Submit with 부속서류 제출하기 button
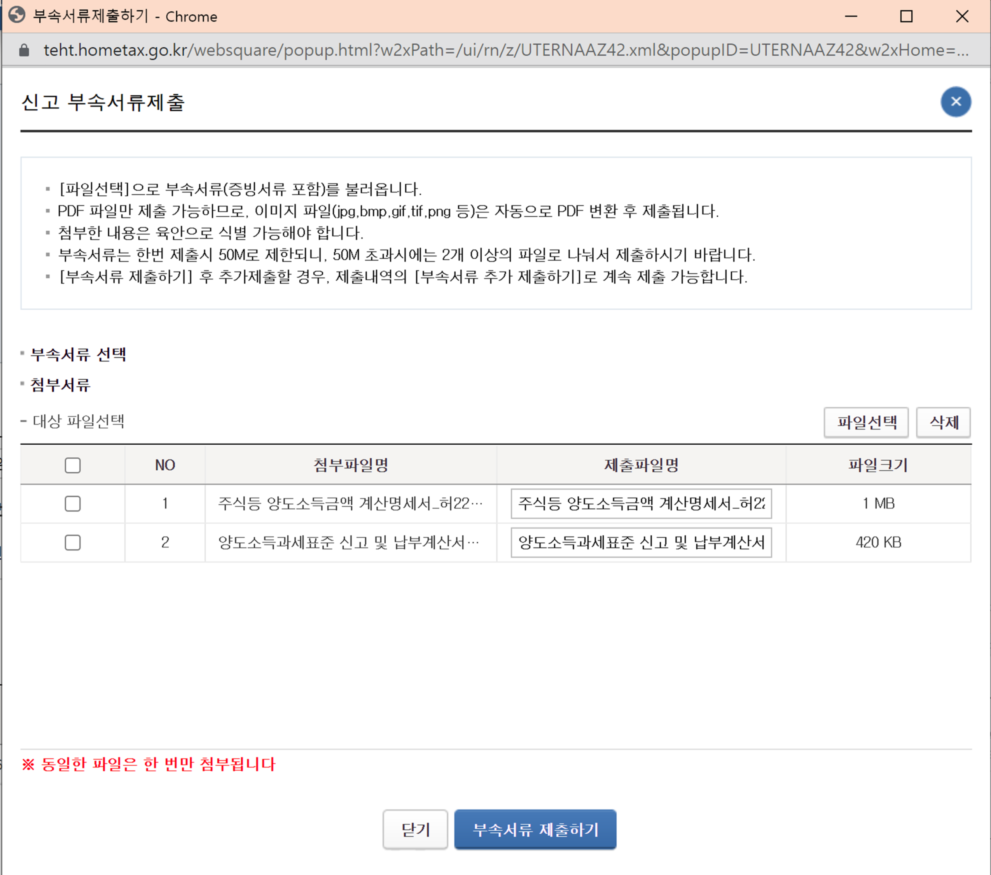Image resolution: width=991 pixels, height=875 pixels. tap(535, 829)
